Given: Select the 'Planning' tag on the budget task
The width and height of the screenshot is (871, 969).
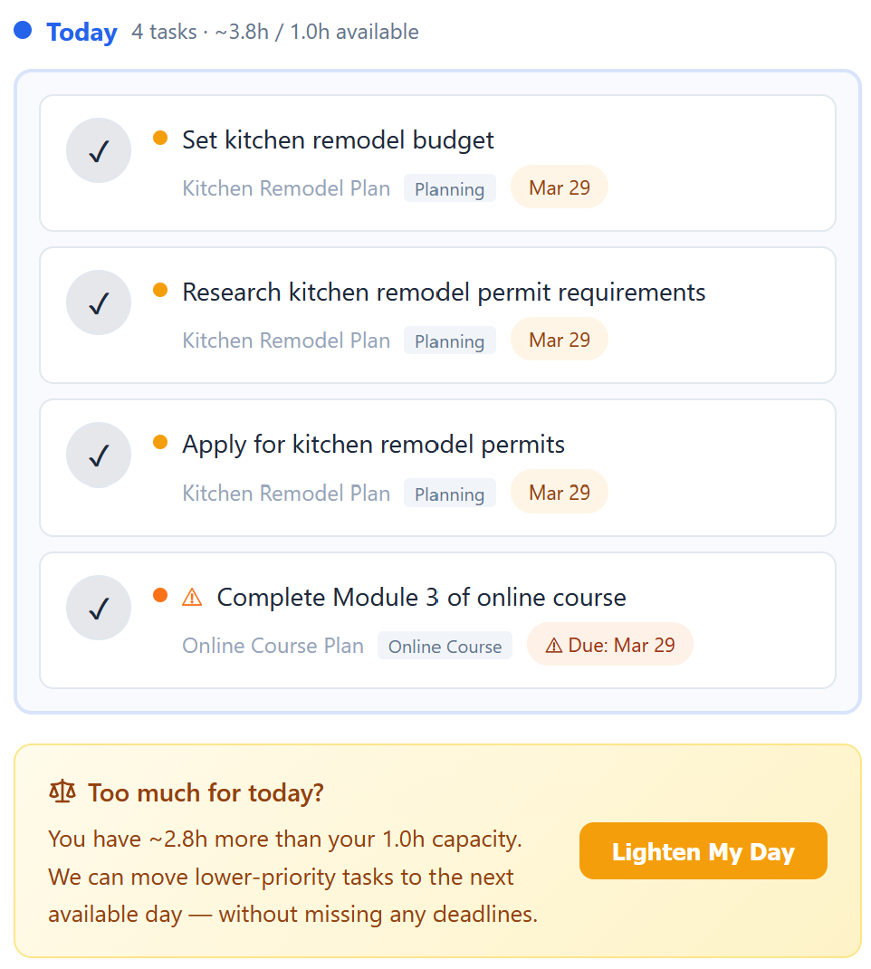Looking at the screenshot, I should tap(450, 188).
